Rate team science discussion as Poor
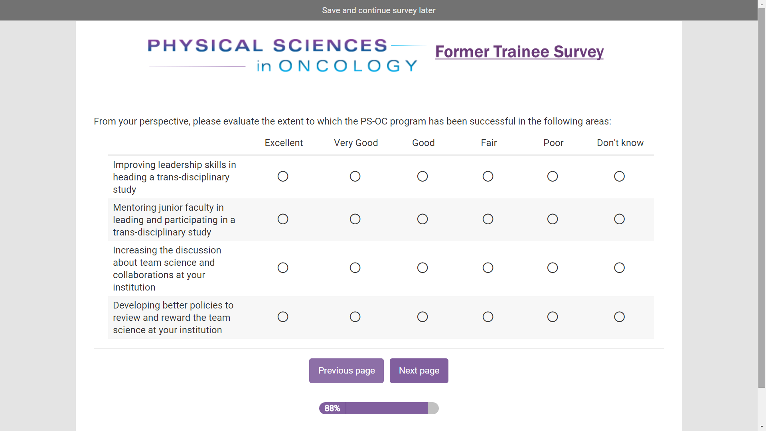 click(x=553, y=268)
